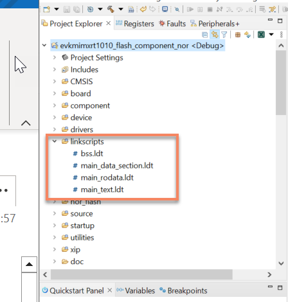Expand the utilities folder
This screenshot has width=288, height=302.
55,237
